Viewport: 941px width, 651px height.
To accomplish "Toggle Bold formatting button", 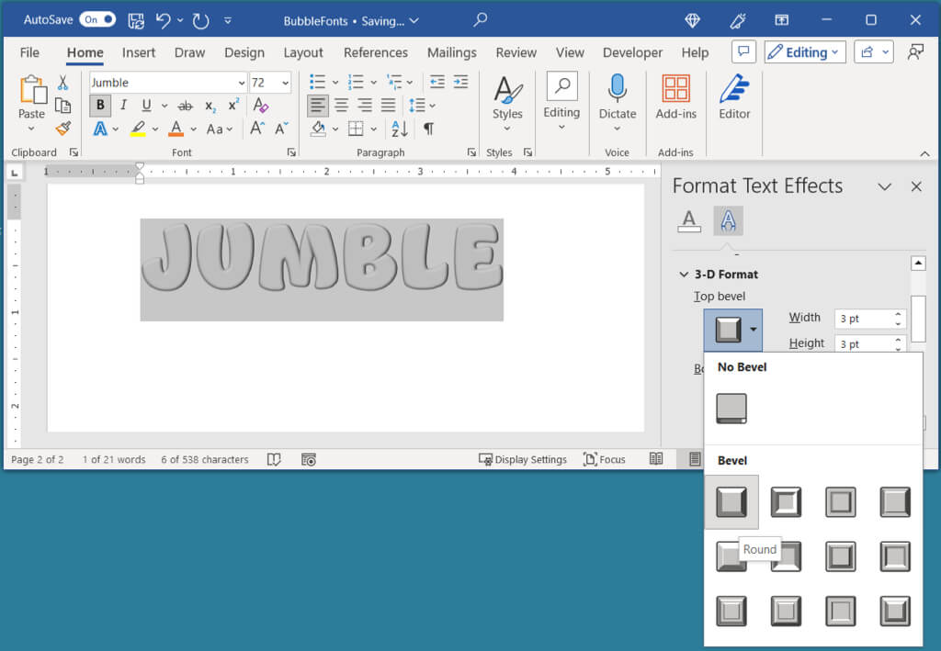I will click(100, 106).
